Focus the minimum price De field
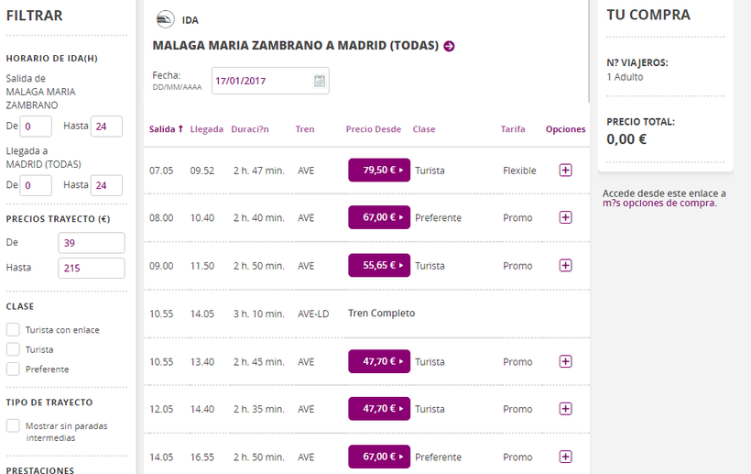 [91, 243]
